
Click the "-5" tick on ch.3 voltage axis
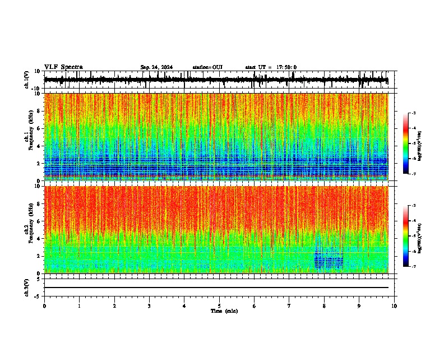click(38, 296)
